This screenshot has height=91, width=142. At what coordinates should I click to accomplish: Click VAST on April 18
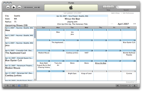tap(86, 53)
